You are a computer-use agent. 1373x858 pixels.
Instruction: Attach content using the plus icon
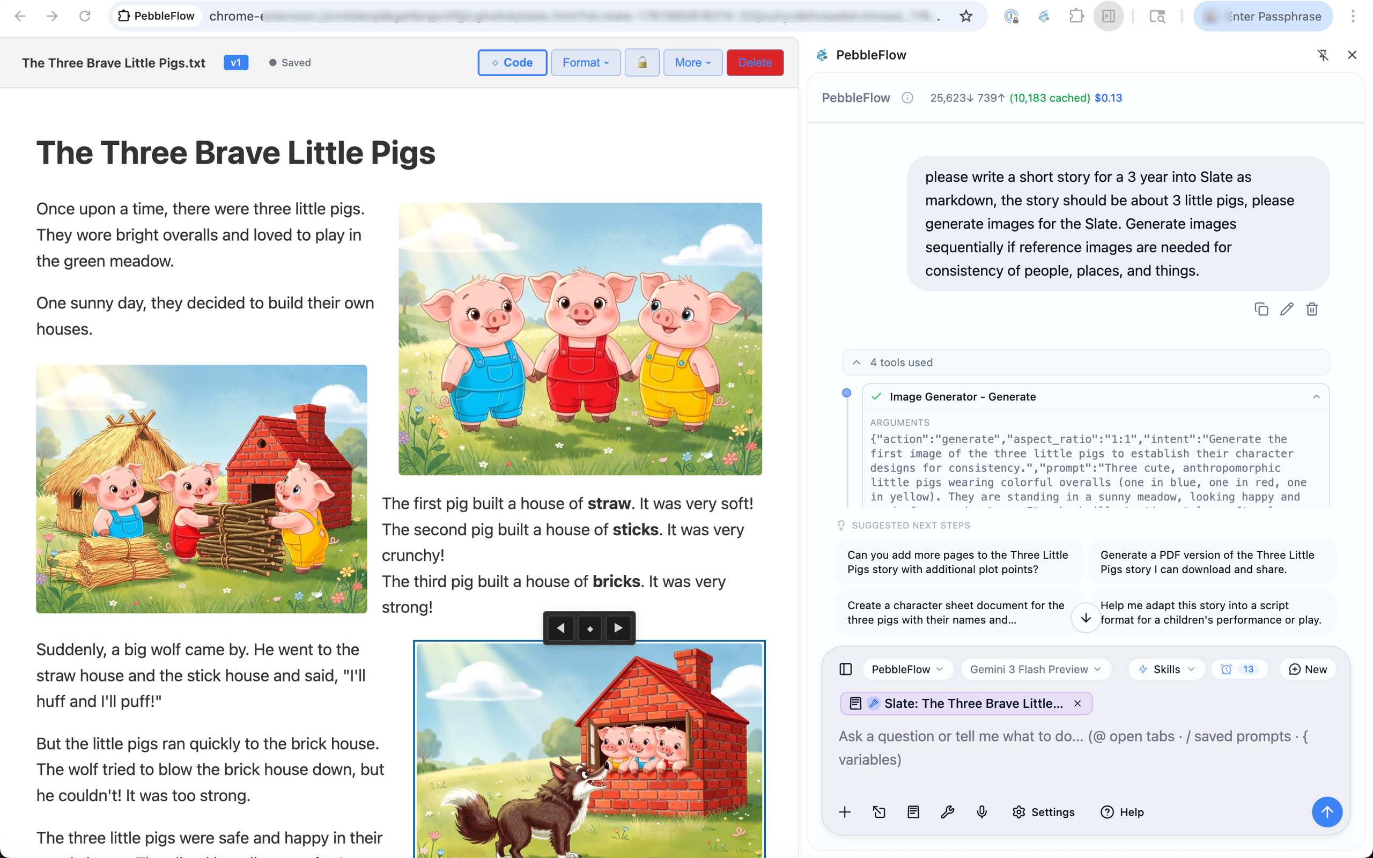[x=845, y=812]
